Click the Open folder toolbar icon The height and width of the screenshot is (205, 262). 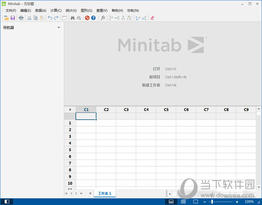point(6,18)
